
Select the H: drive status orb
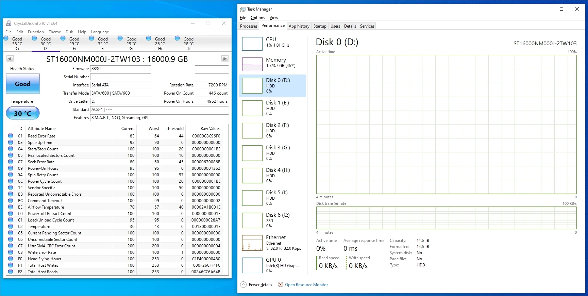[x=149, y=38]
